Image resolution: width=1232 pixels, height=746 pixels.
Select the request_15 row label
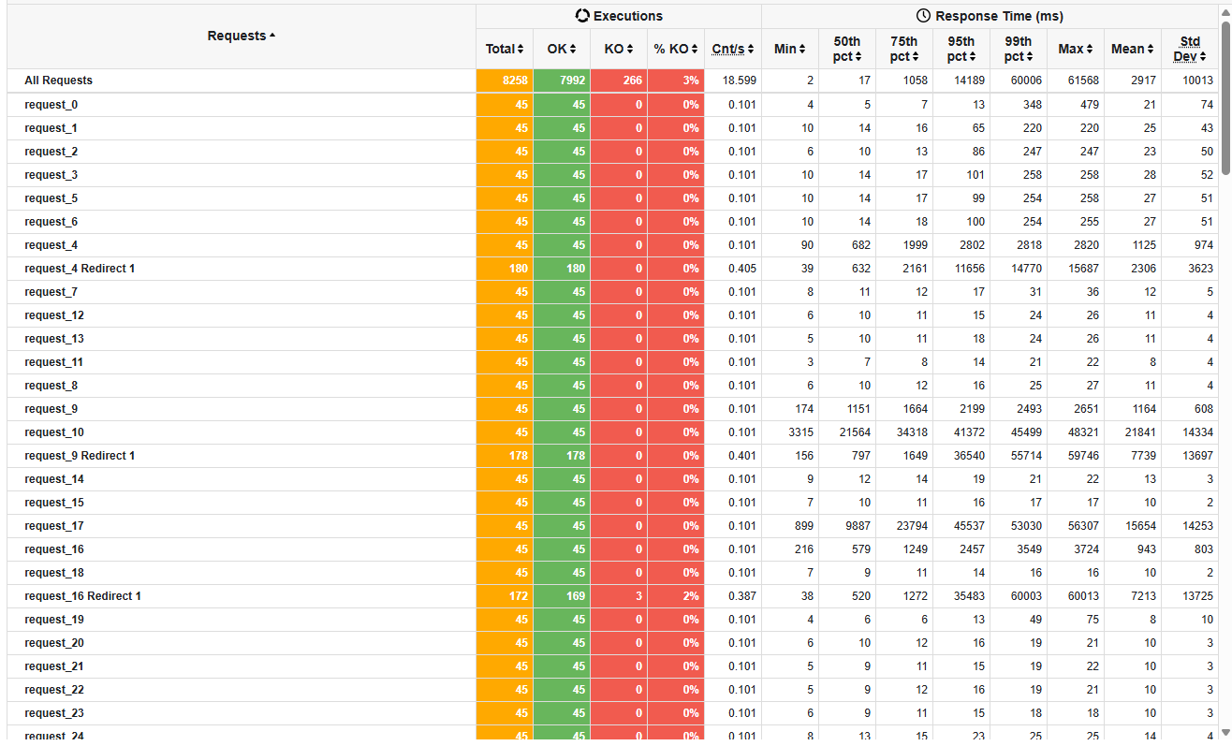(x=54, y=503)
